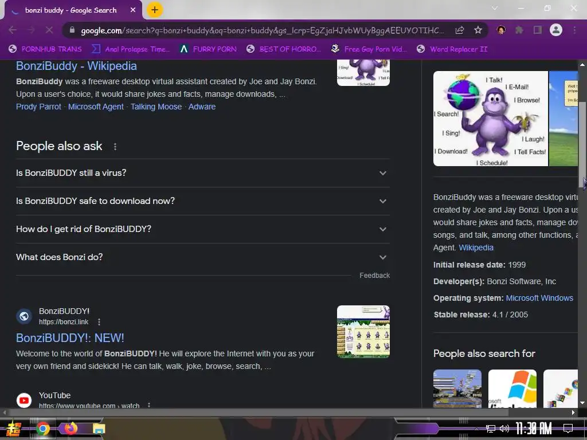Click the address bar URL
This screenshot has width=587, height=440.
(262, 30)
